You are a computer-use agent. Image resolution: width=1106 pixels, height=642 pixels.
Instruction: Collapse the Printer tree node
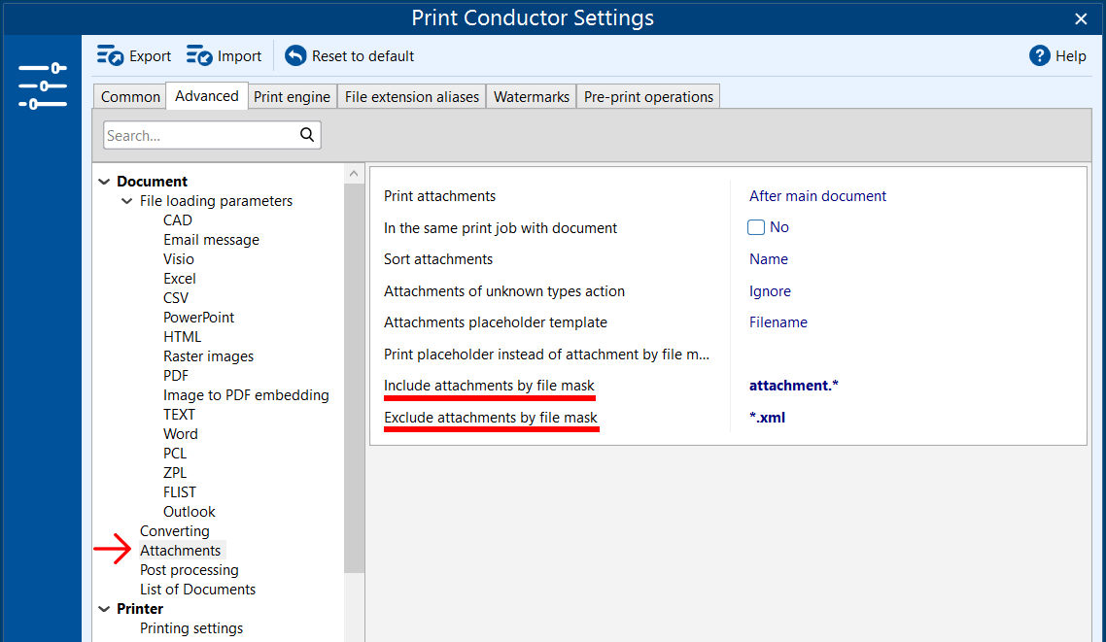point(104,609)
